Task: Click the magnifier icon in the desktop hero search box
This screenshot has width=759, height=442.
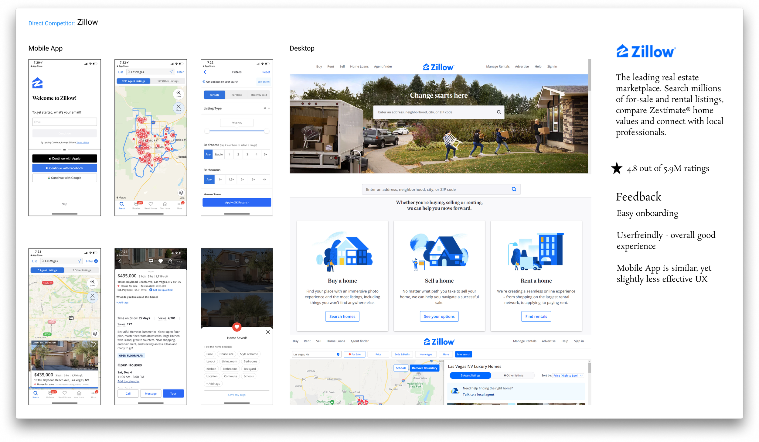Action: click(x=499, y=112)
